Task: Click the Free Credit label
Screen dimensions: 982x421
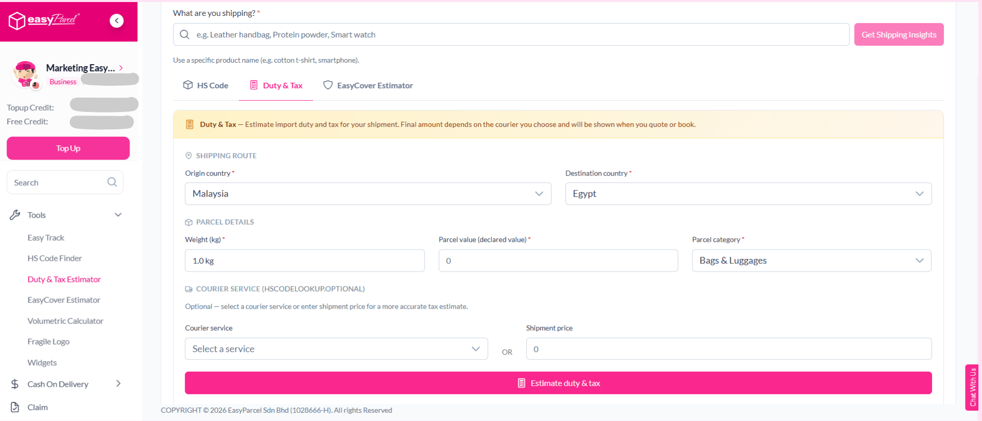Action: (x=27, y=121)
